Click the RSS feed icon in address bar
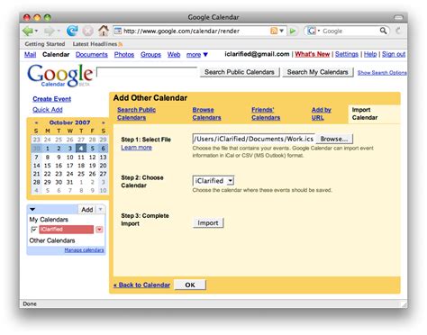 (274, 31)
